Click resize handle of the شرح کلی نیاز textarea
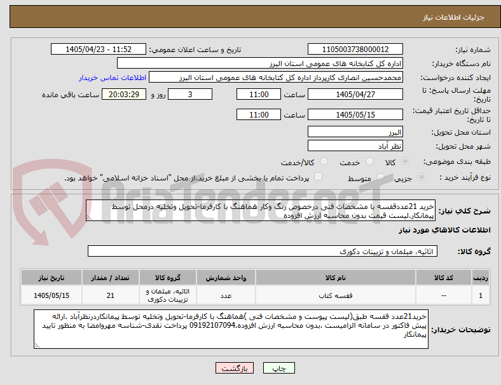This screenshot has height=385, width=501. point(89,218)
